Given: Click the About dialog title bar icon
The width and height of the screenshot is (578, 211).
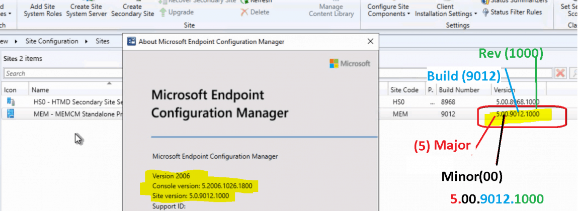Looking at the screenshot, I should point(131,42).
